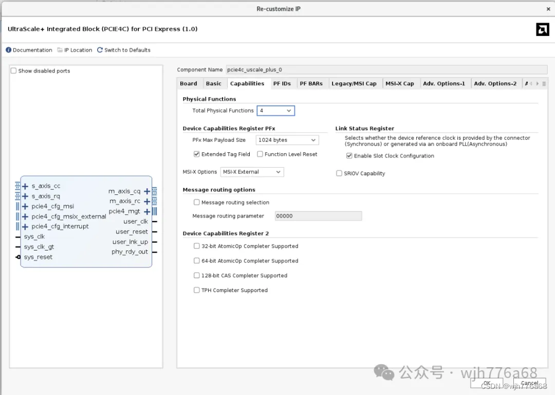Screen dimensions: 555x395
Task: Open Adv. Options-1 tab
Action: pos(444,84)
